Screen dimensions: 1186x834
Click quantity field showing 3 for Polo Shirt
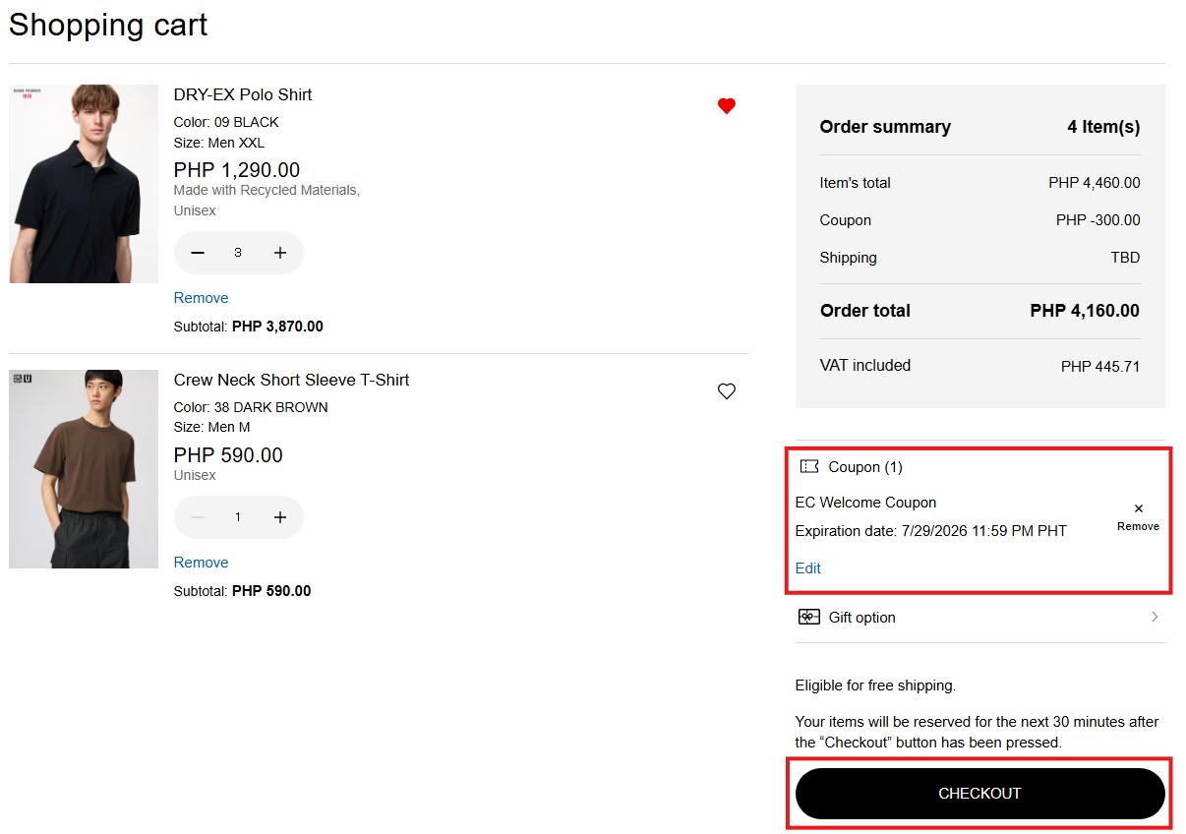[238, 253]
